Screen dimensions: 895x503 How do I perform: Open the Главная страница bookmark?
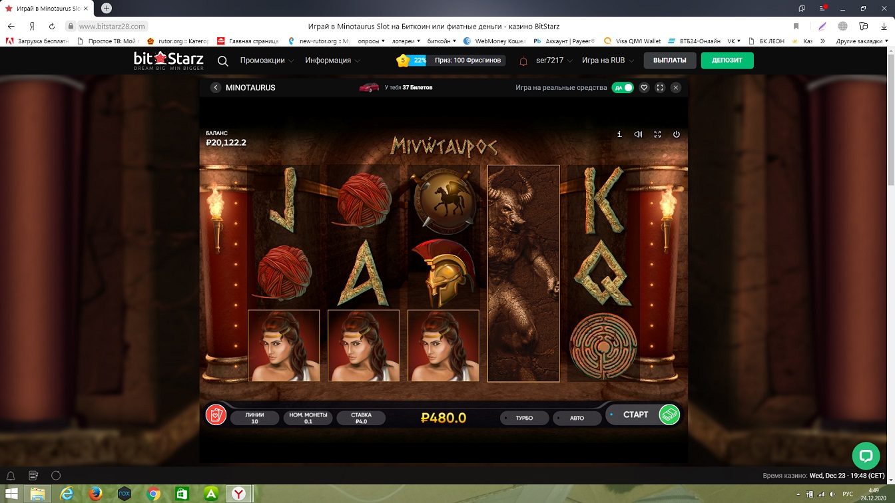(248, 41)
